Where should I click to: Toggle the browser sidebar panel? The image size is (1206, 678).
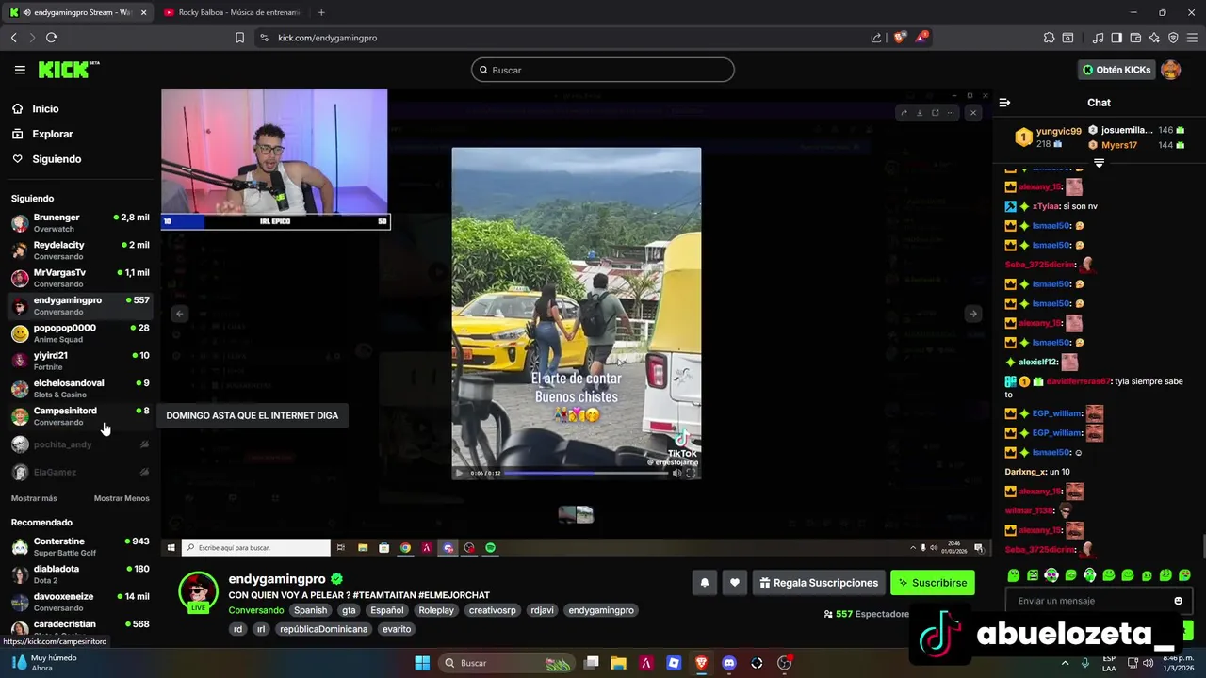pos(1116,38)
